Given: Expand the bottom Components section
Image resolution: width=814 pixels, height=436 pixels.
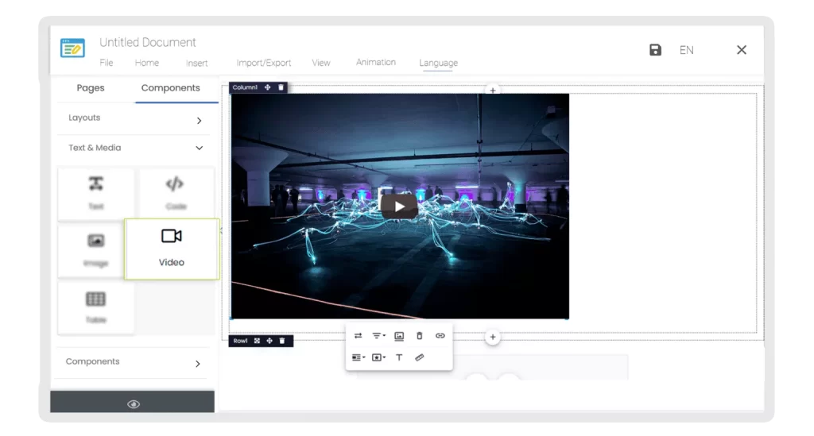Looking at the screenshot, I should point(133,362).
